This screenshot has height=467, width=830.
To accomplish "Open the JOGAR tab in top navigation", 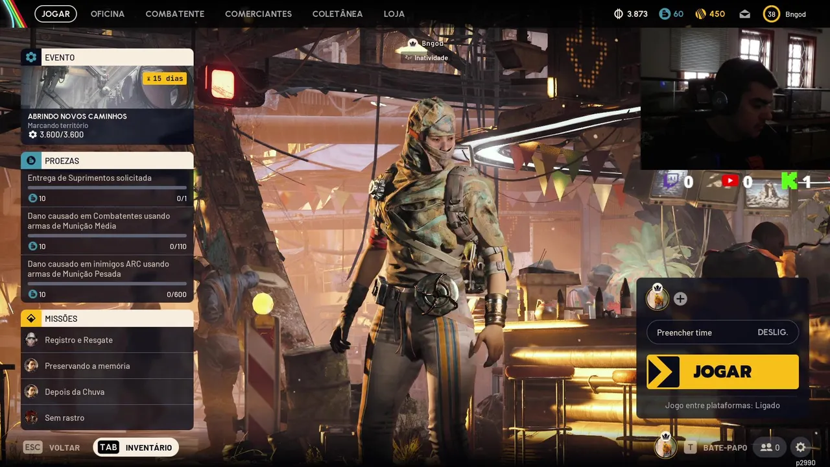I will tap(56, 14).
